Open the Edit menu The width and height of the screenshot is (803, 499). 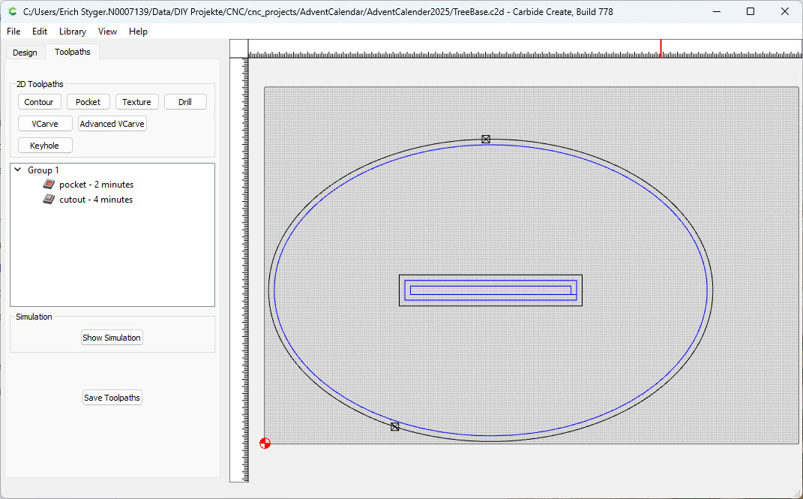point(40,32)
